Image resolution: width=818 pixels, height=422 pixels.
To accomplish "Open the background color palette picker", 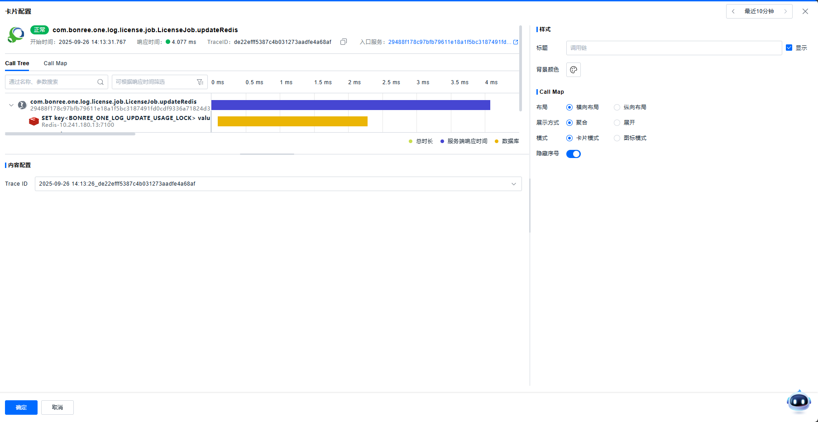I will pos(574,70).
